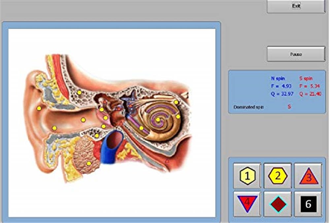
Task: Click the Pause button
Action: tap(296, 54)
